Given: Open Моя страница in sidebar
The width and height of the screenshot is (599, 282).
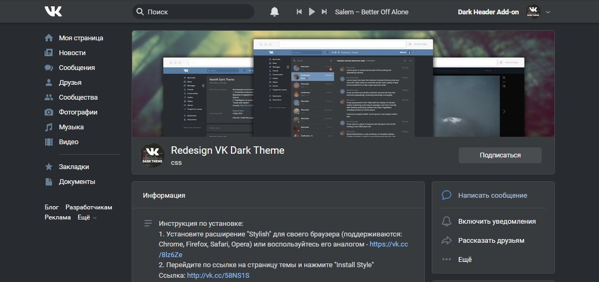Looking at the screenshot, I should point(81,38).
